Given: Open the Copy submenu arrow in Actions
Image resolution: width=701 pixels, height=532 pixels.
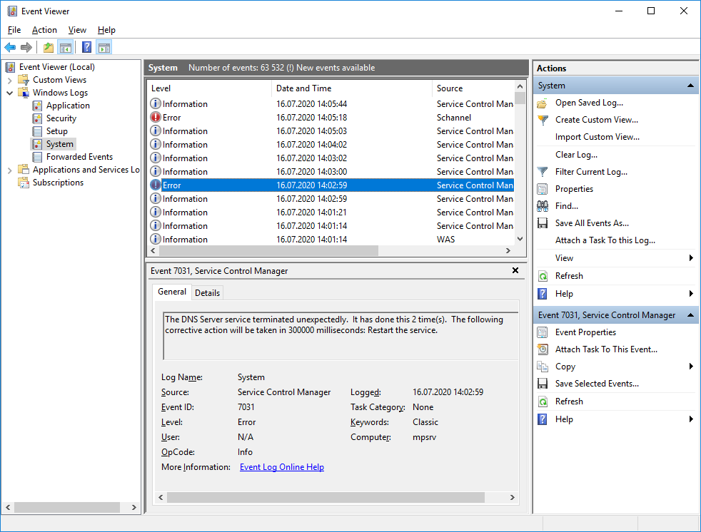Looking at the screenshot, I should pyautogui.click(x=691, y=367).
